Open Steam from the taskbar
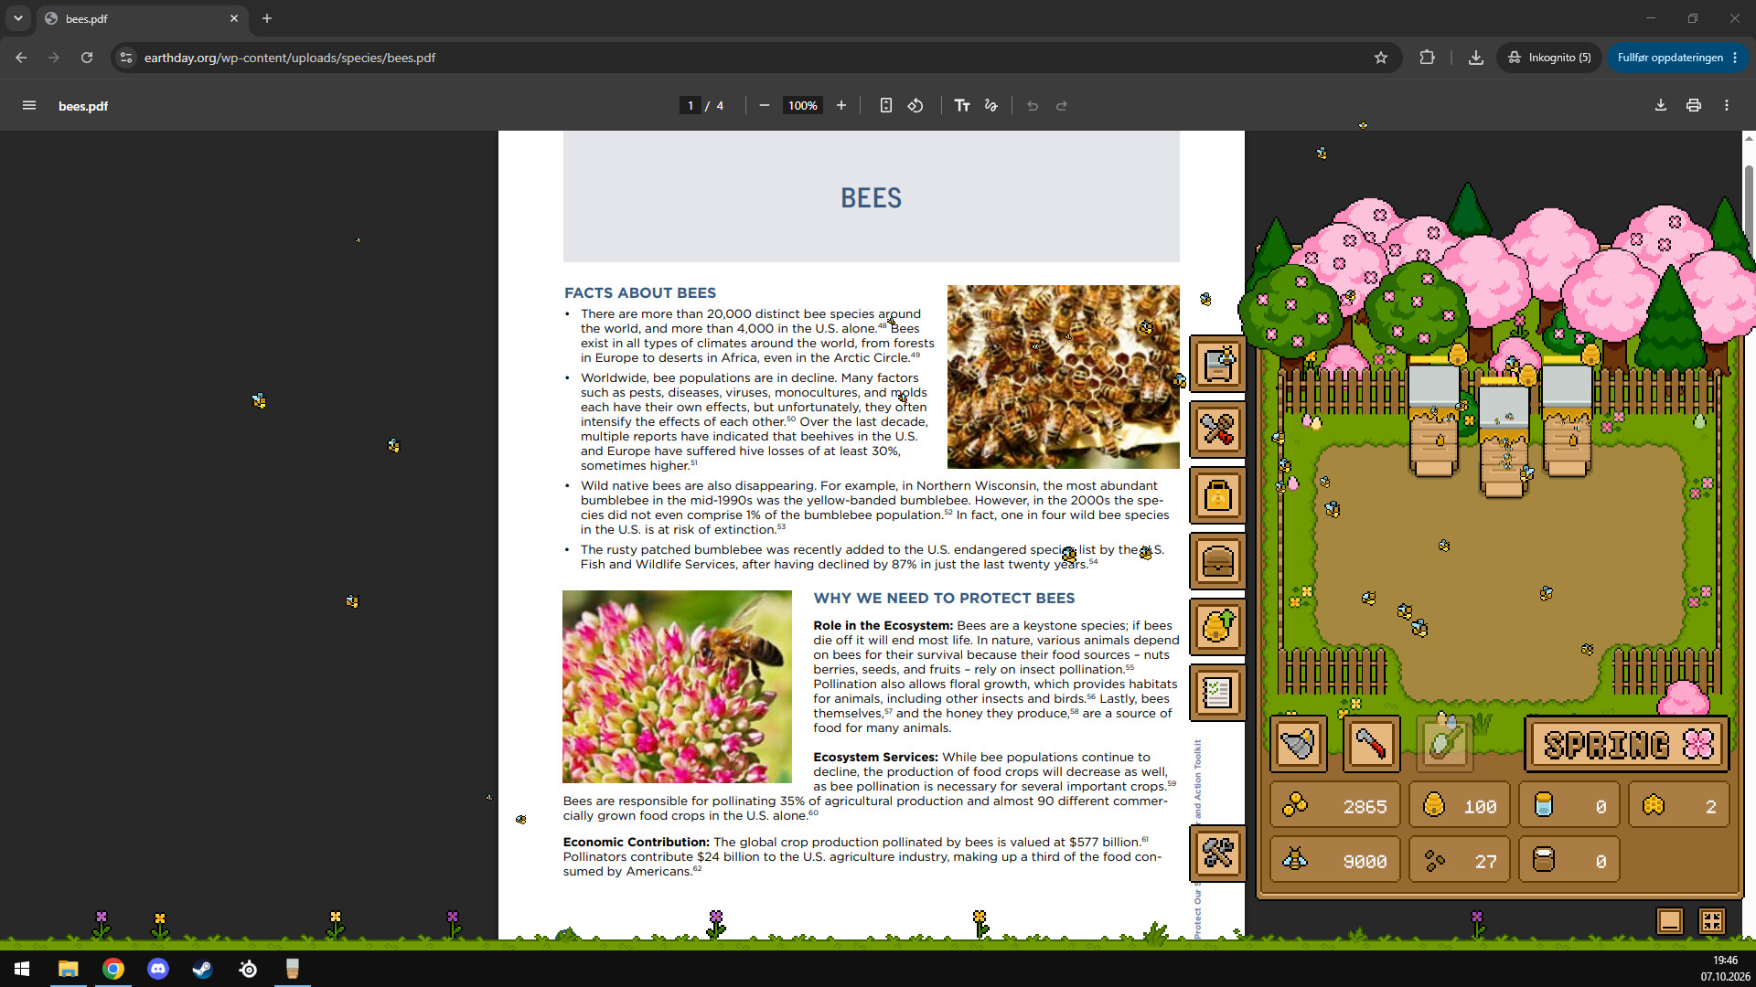 [203, 969]
